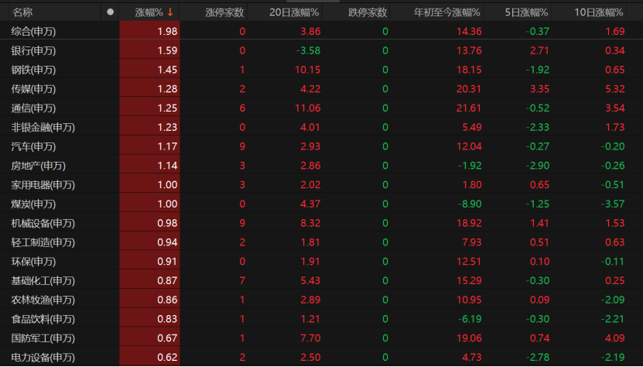
Task: Click the 2.71 5日涨幅 value for 银行
Action: (x=539, y=51)
